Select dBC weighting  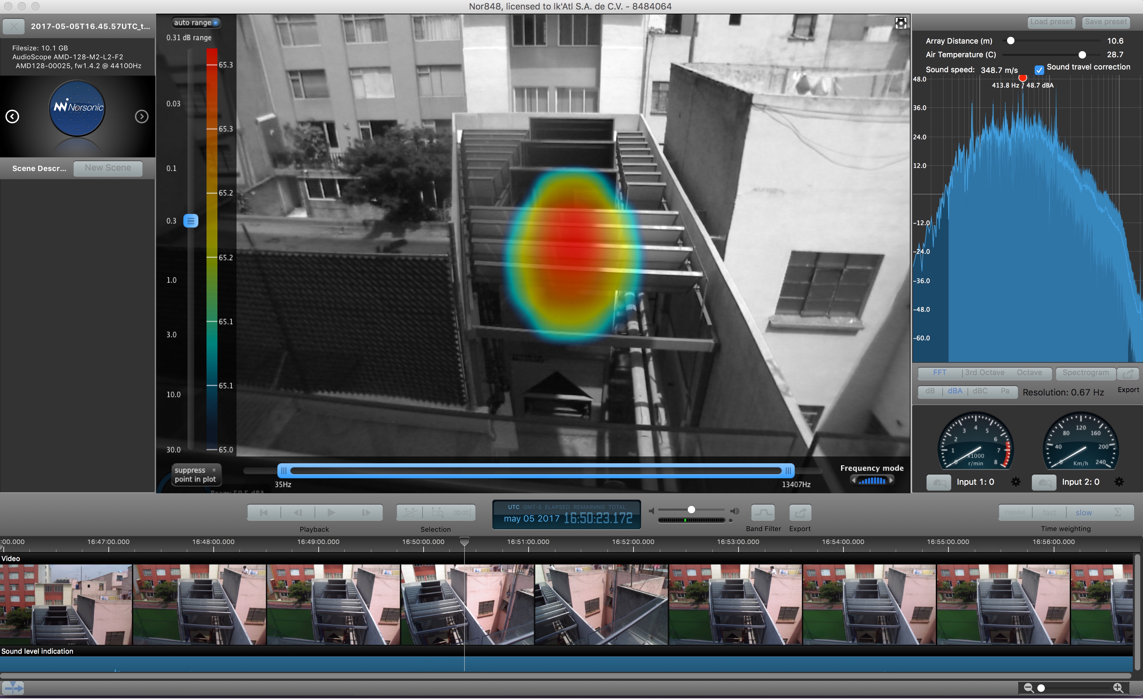coord(980,391)
